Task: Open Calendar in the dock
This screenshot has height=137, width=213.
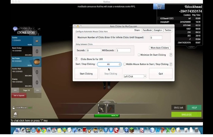Action: [54, 130]
